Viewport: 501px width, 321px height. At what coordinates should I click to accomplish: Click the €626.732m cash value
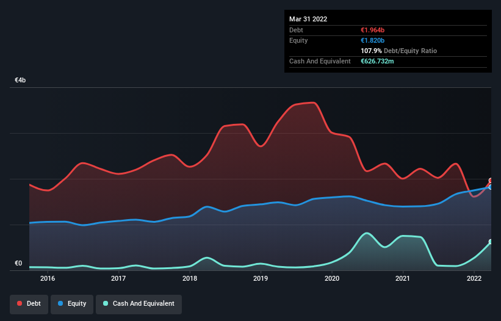tap(377, 61)
